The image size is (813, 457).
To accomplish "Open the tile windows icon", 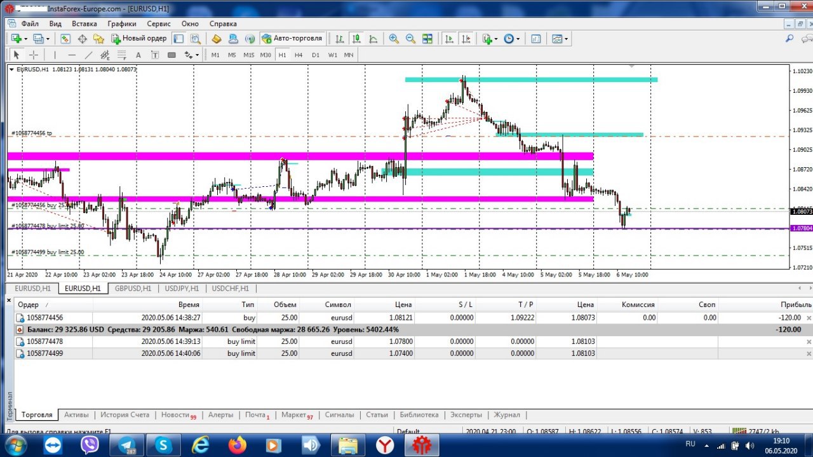I will pos(427,38).
